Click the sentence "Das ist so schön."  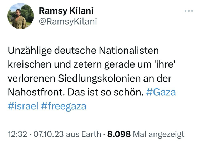pos(106,92)
